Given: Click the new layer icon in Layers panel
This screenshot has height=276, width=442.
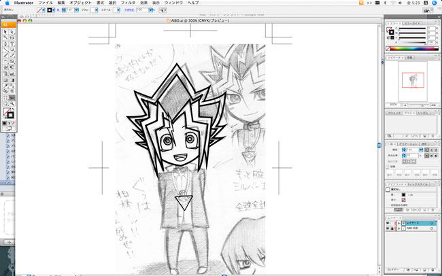Looking at the screenshot, I should coord(426,270).
